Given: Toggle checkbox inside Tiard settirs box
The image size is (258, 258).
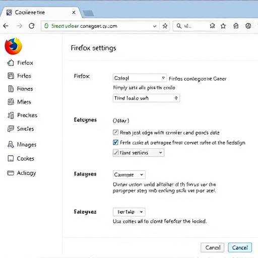Looking at the screenshot, I should click(x=116, y=153).
